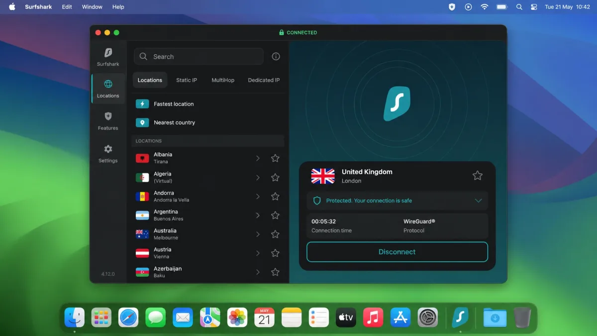The image size is (597, 336).
Task: Click the Albania flag icon
Action: click(142, 158)
